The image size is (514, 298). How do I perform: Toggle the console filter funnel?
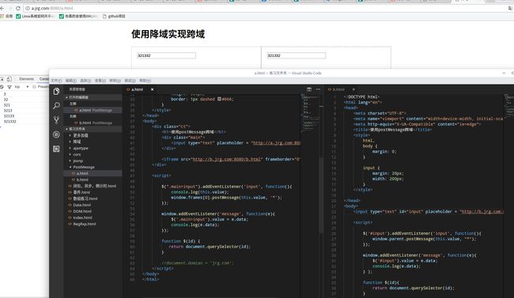coord(9,87)
